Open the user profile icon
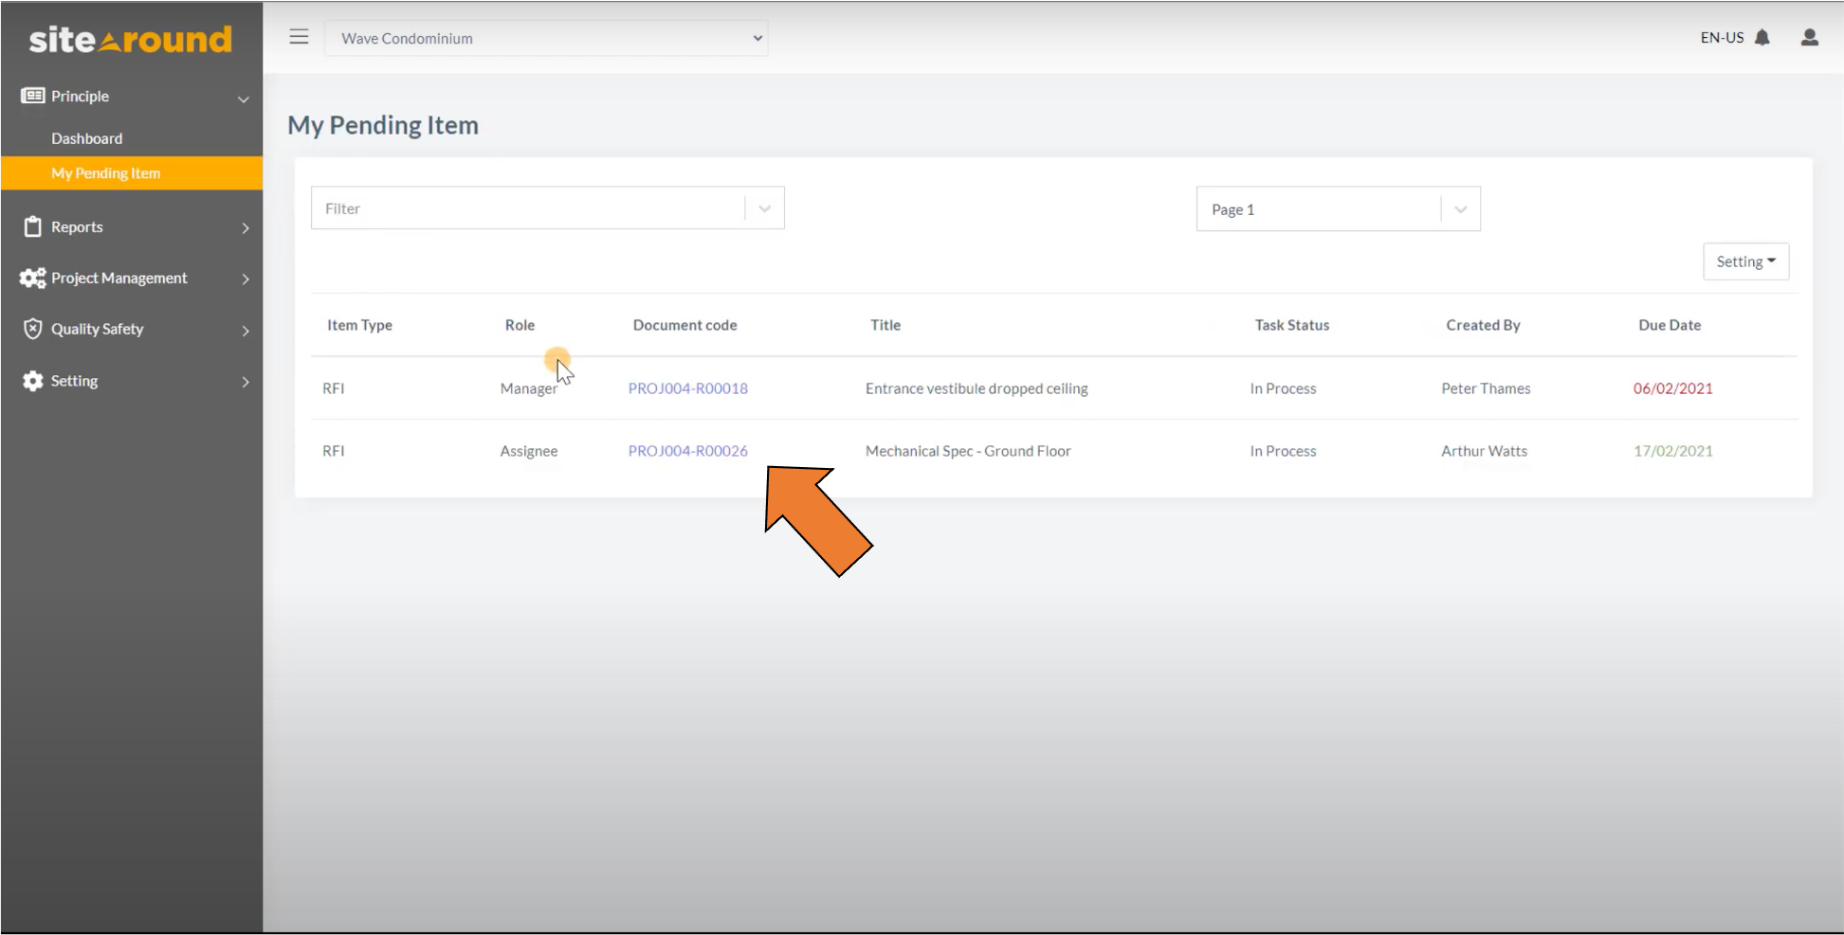Image resolution: width=1844 pixels, height=935 pixels. click(x=1809, y=38)
